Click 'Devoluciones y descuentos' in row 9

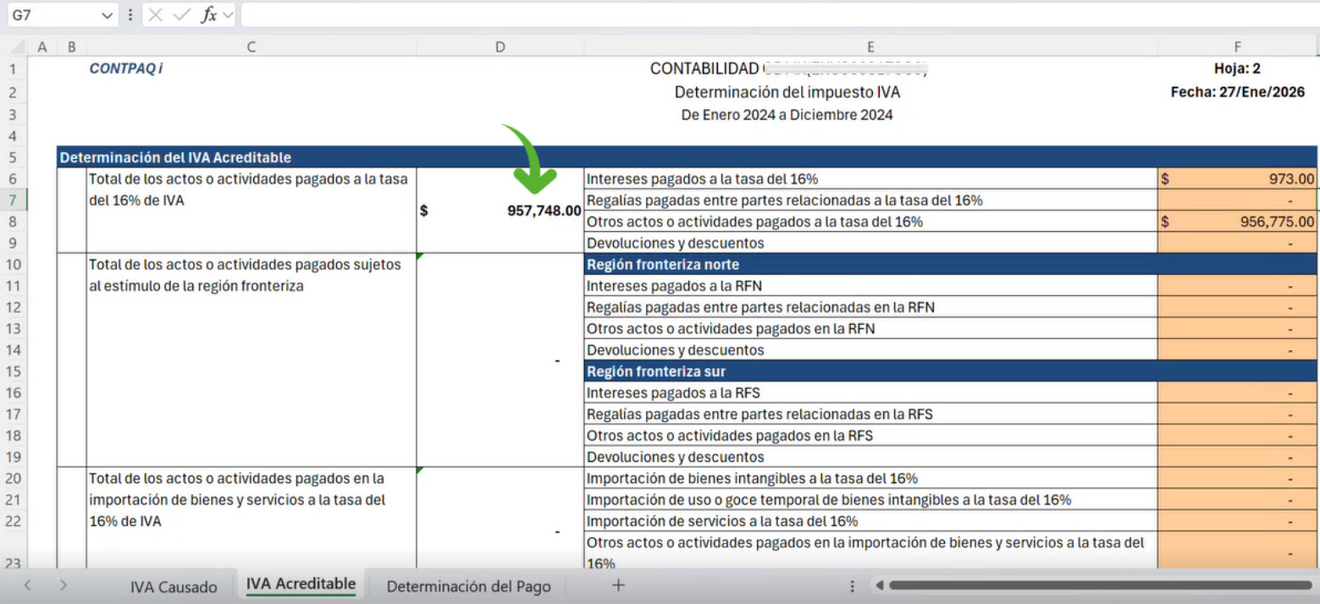tap(675, 244)
